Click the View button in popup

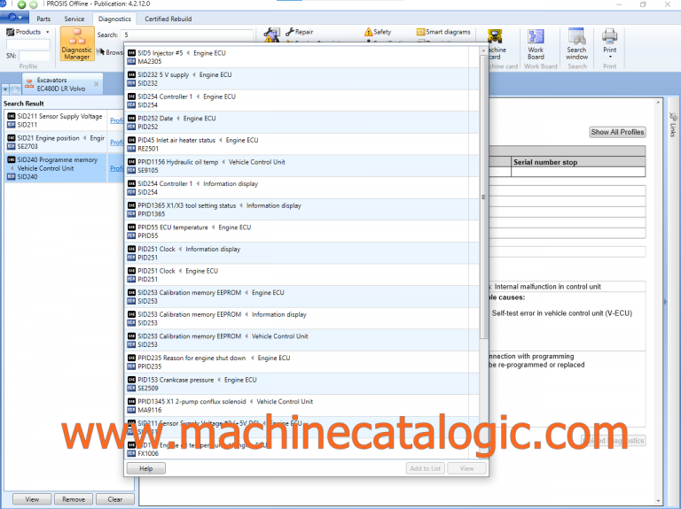[466, 468]
